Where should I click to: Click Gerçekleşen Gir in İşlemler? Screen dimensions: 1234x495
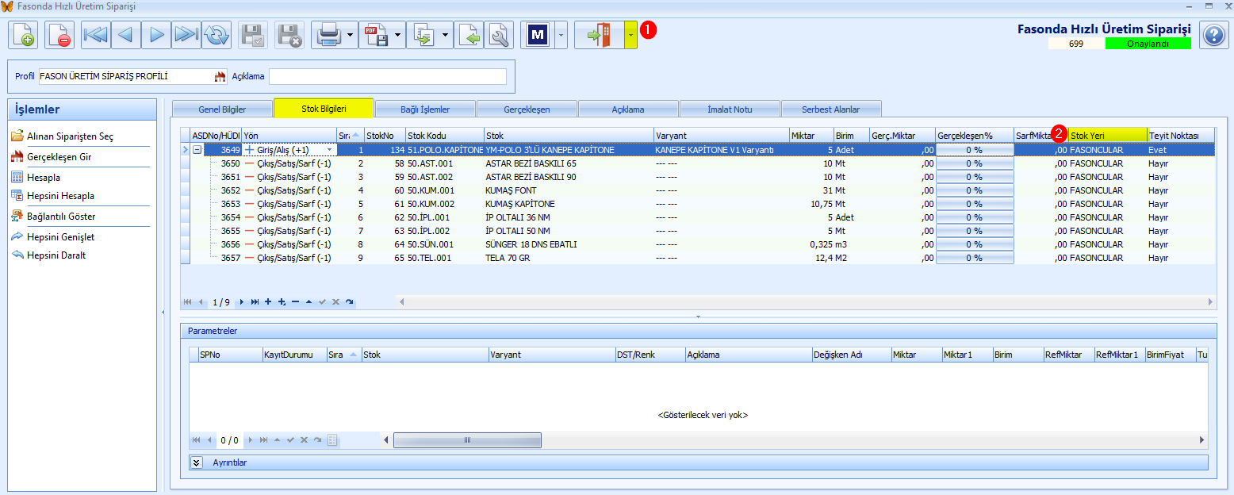[x=59, y=157]
